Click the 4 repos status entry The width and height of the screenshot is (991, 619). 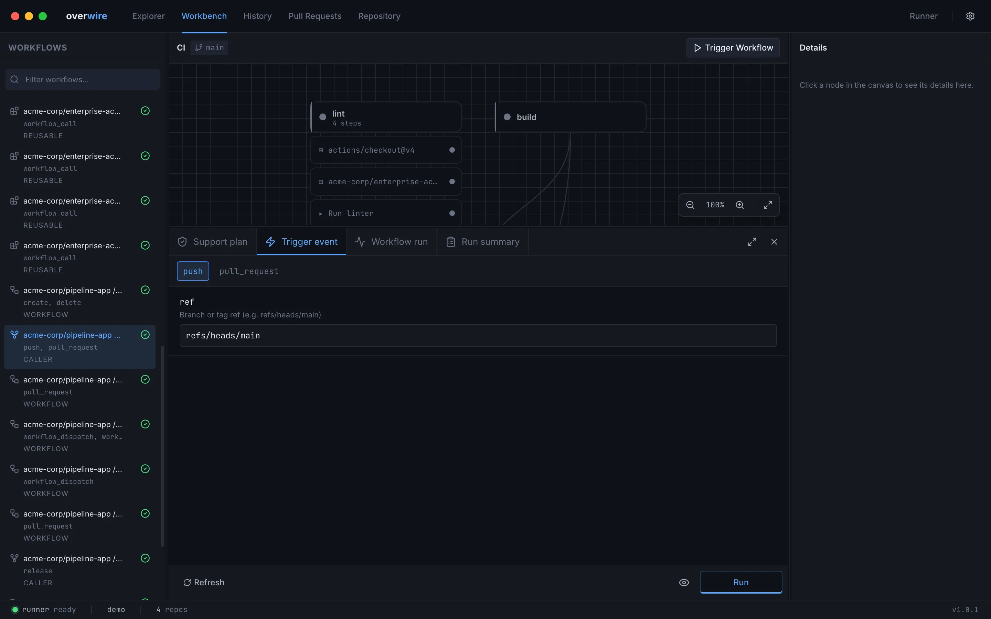tap(172, 610)
